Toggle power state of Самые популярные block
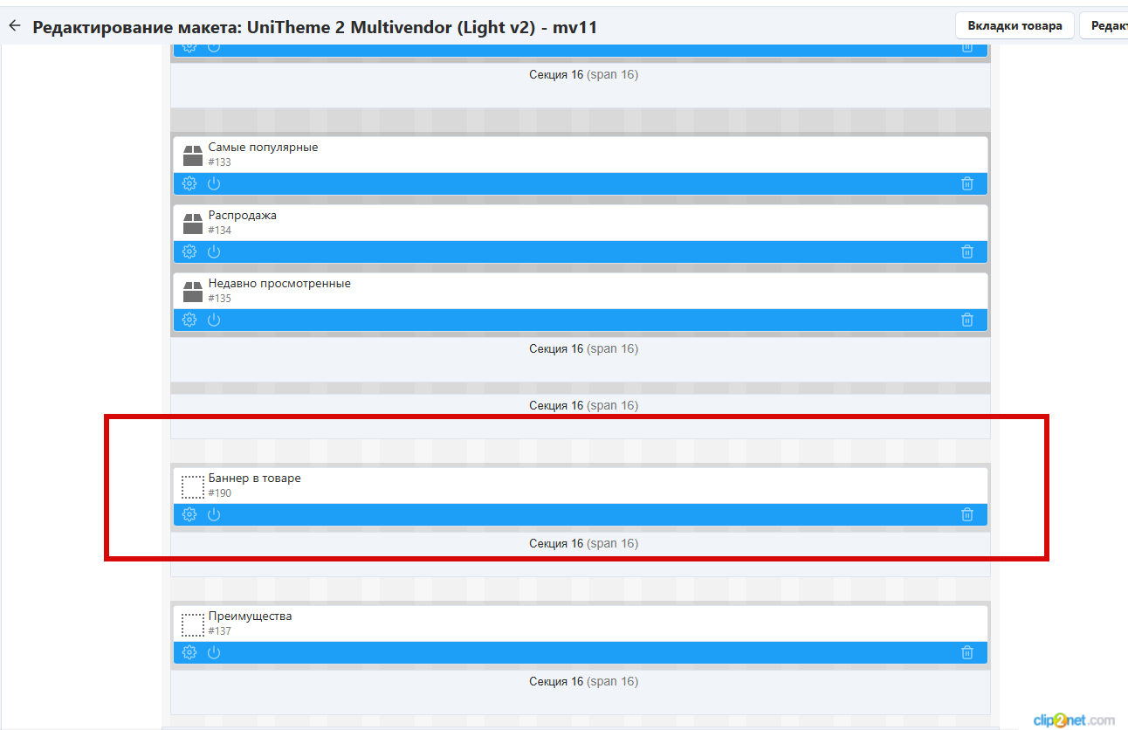The width and height of the screenshot is (1128, 730). 214,183
